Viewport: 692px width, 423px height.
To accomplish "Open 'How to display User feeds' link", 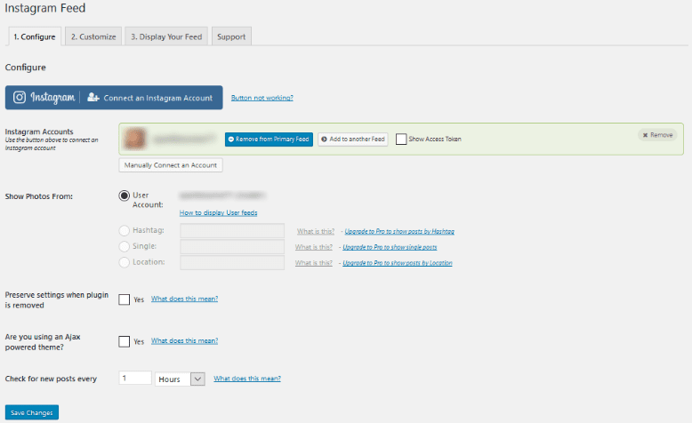I will 219,212.
